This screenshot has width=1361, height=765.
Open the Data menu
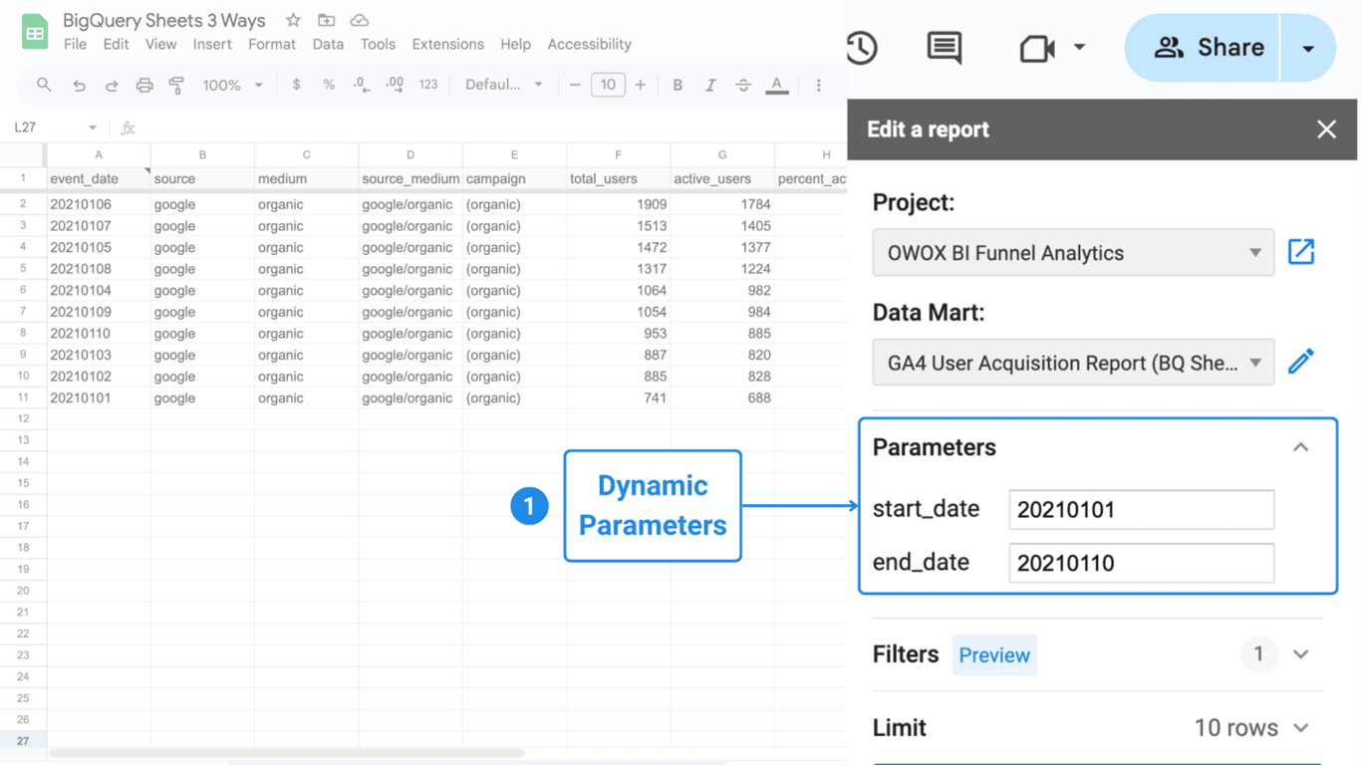tap(328, 45)
